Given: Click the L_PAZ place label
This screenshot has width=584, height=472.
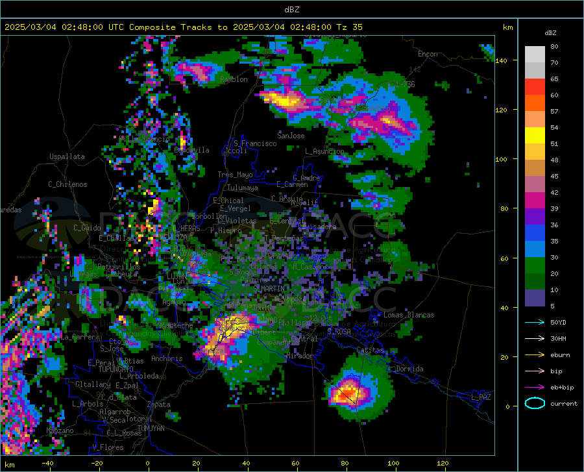Looking at the screenshot, I should coord(481,397).
